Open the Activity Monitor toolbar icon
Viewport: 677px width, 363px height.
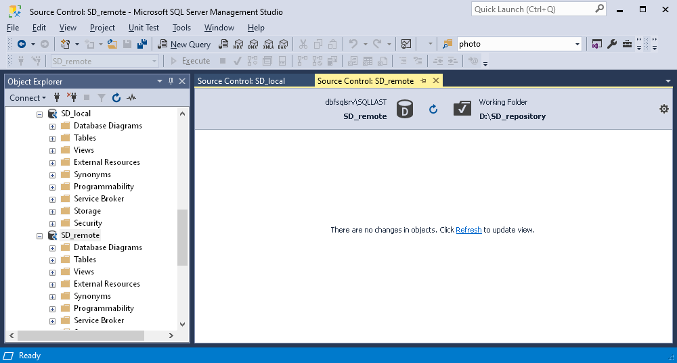click(x=406, y=44)
